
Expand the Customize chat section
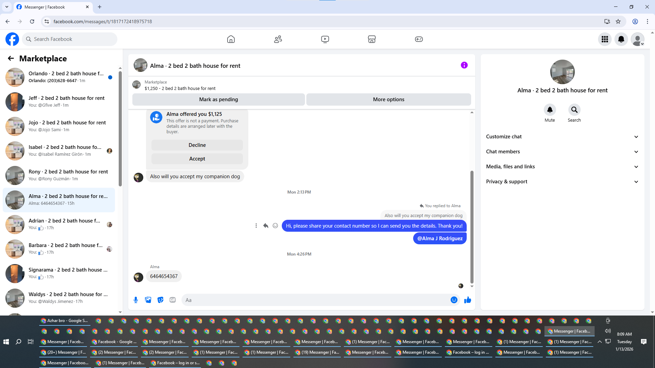(562, 137)
